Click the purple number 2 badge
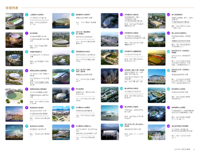 point(27,33)
